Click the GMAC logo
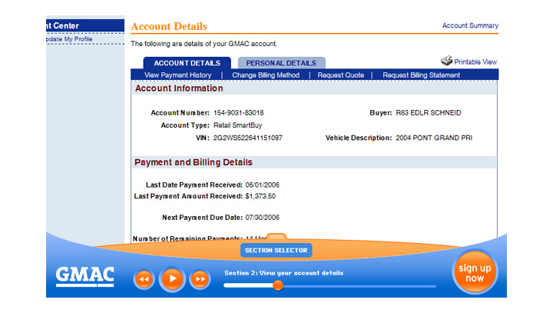Image resolution: width=553 pixels, height=313 pixels. point(84,275)
